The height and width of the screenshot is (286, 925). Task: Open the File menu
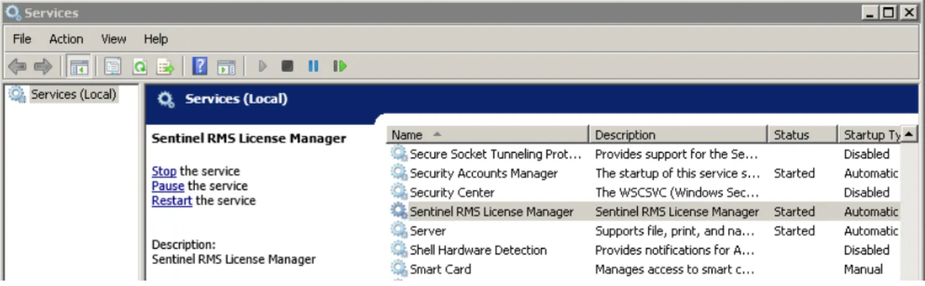point(22,39)
